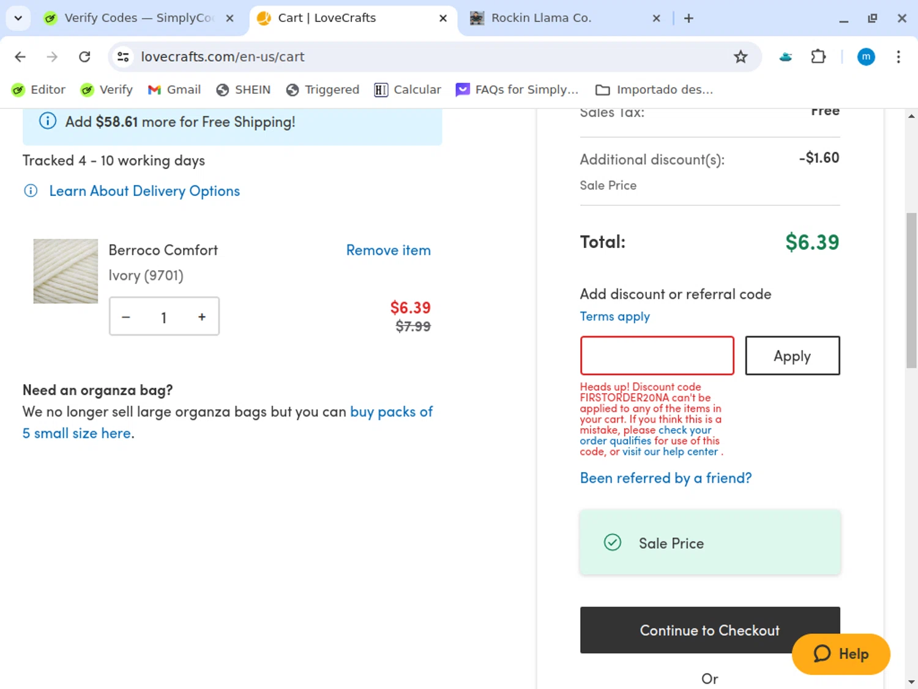
Task: Click the quantity field showing 1
Action: (163, 317)
